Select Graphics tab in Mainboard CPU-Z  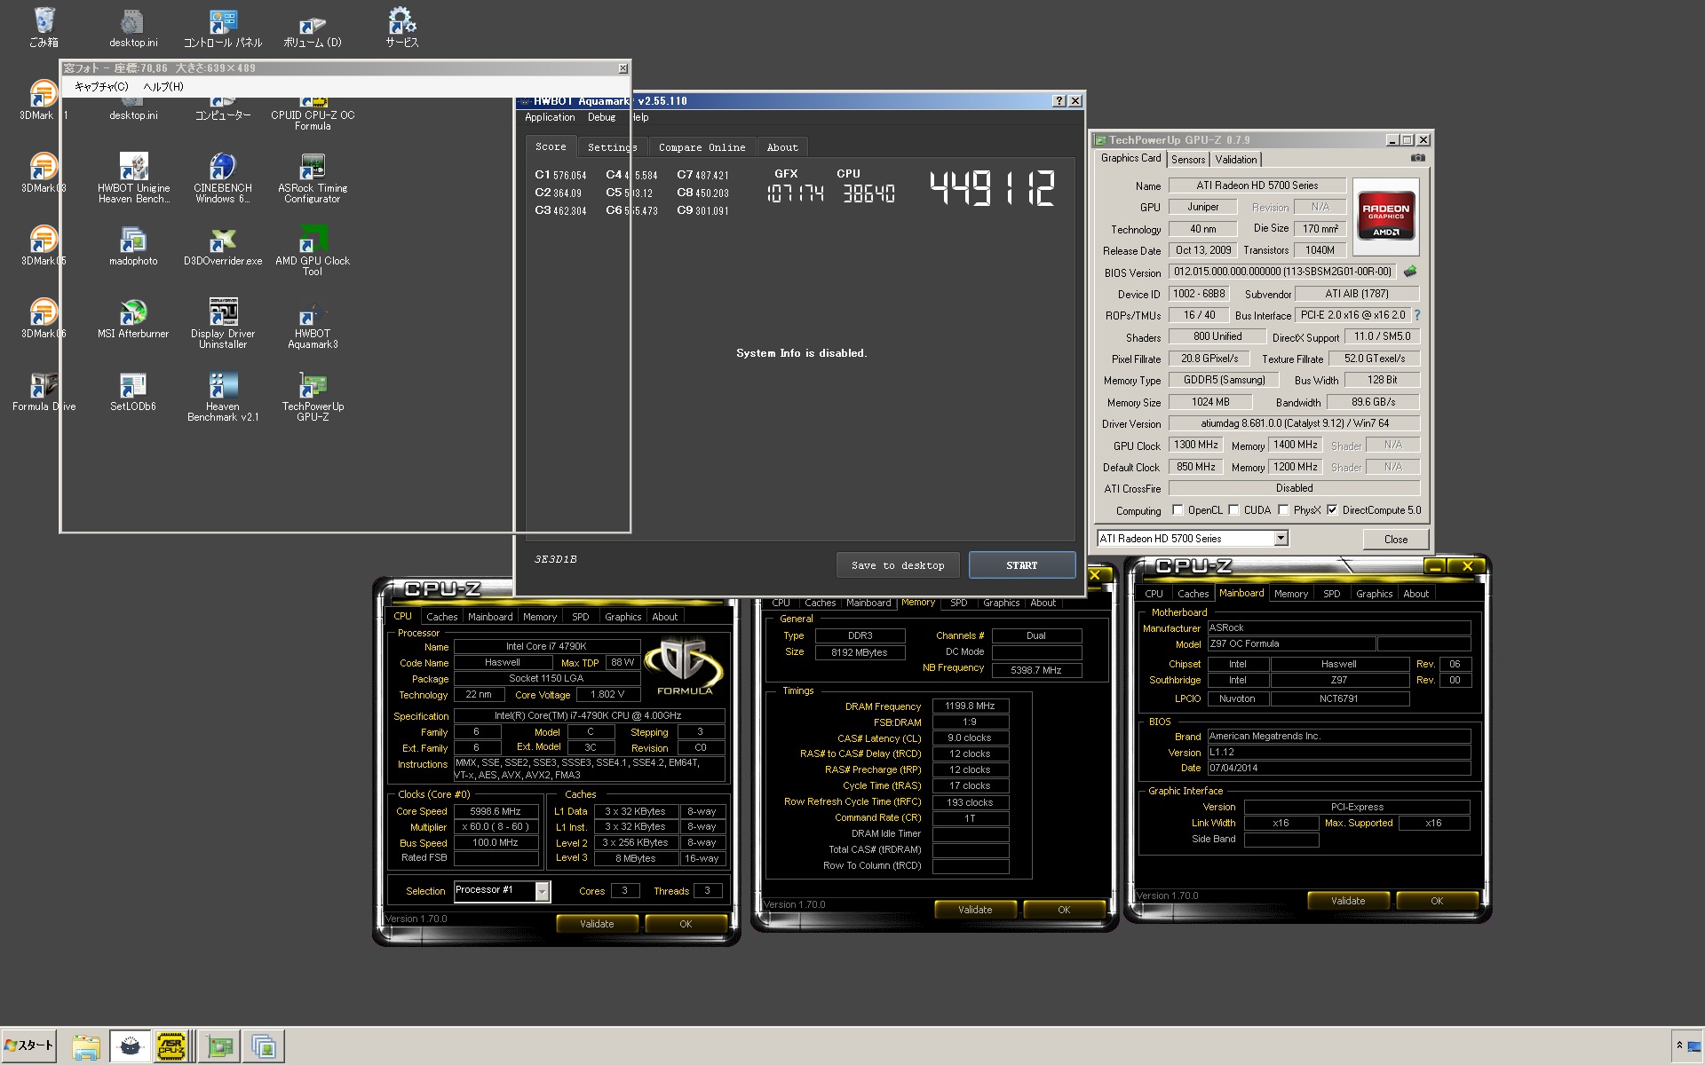tap(1374, 594)
